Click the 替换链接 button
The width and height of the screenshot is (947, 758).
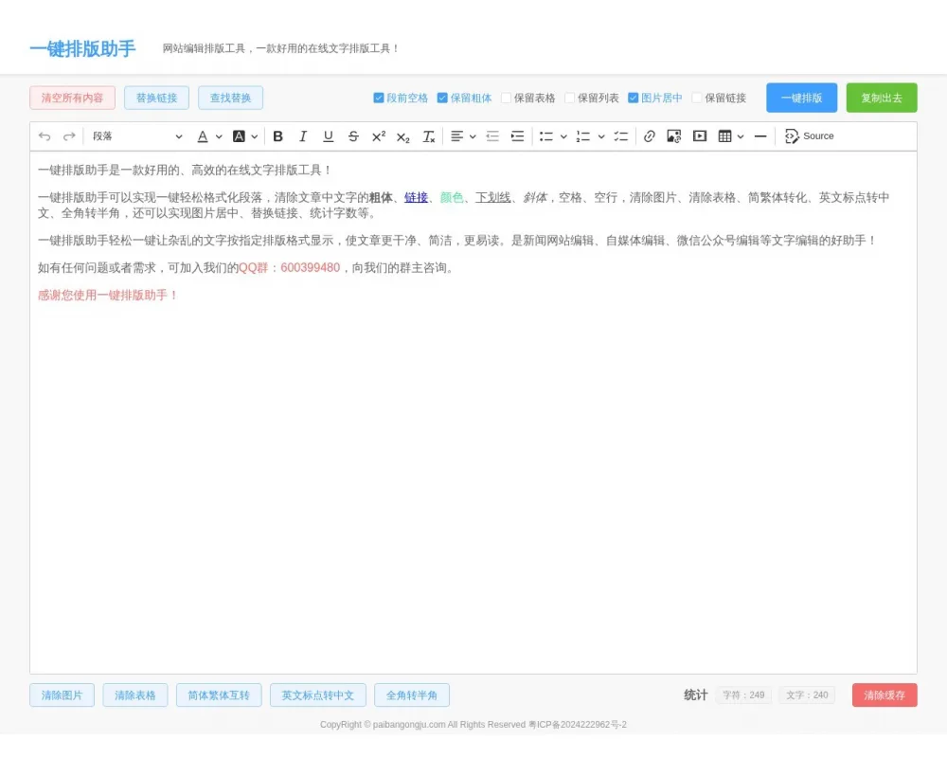tap(156, 98)
